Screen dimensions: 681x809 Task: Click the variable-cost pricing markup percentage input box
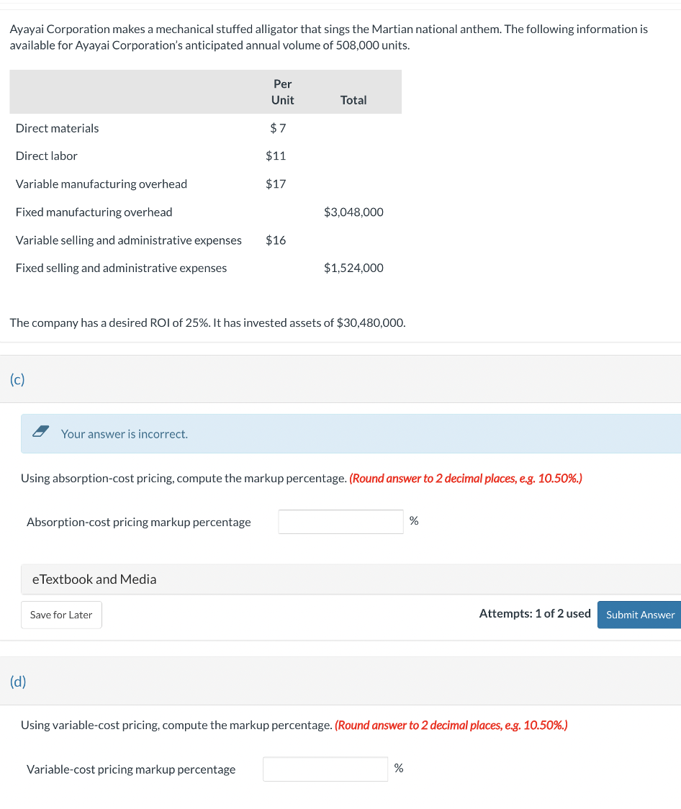(x=325, y=769)
